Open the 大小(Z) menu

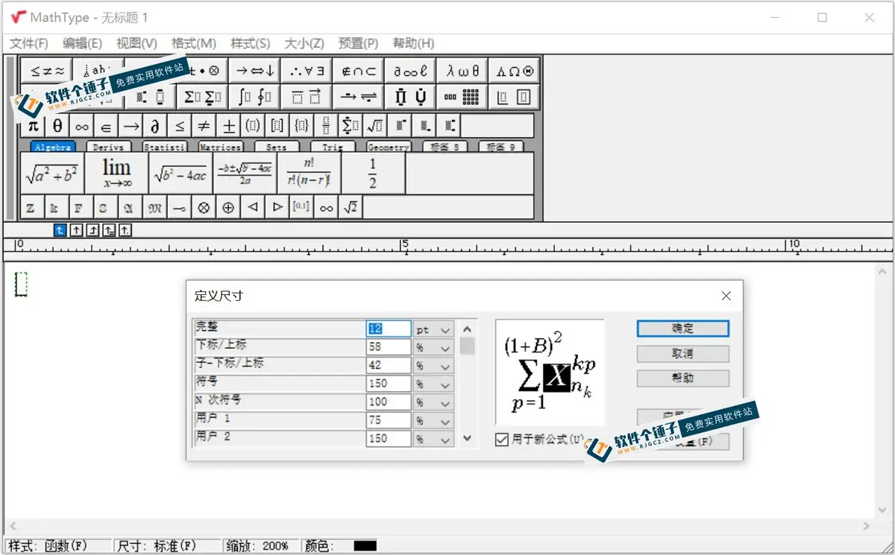304,43
